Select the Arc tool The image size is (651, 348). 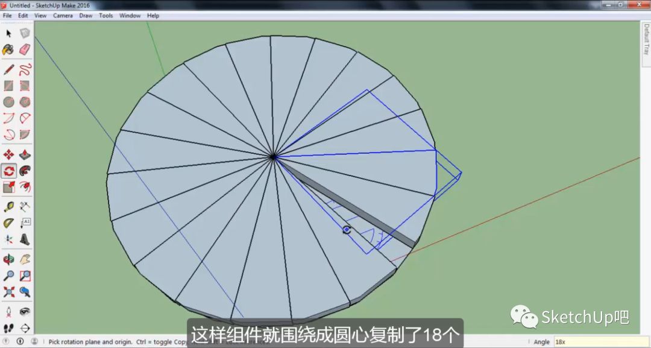click(8, 118)
